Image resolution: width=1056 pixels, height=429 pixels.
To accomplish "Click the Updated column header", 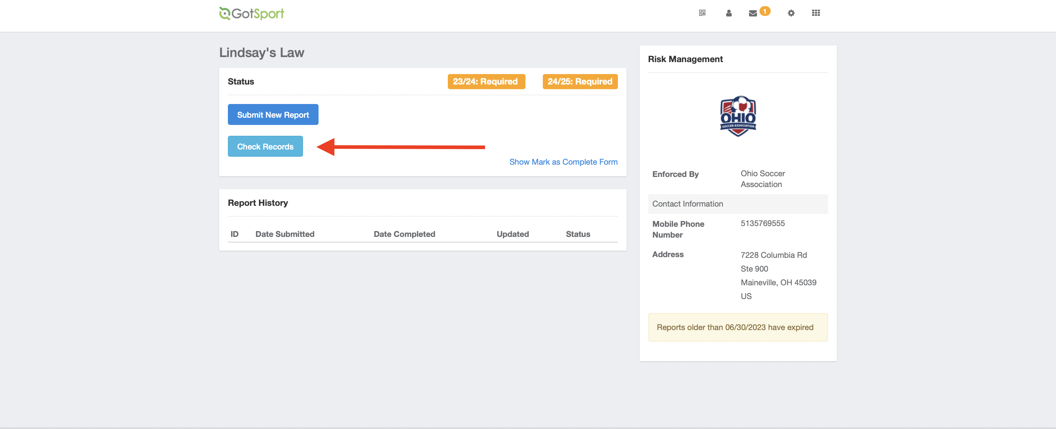I will (512, 234).
